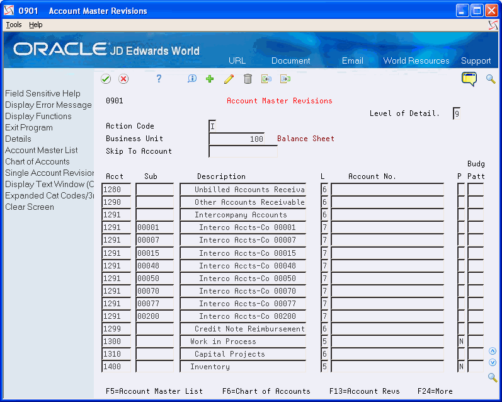The height and width of the screenshot is (402, 502).
Task: Open Account Master List sidebar link
Action: (42, 150)
